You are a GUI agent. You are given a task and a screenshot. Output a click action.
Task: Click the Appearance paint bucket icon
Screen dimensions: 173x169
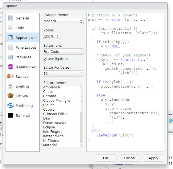[x=11, y=38]
